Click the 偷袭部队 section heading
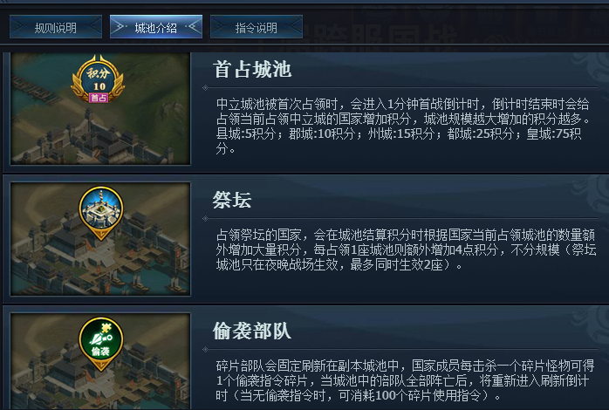The image size is (609, 410). (252, 331)
